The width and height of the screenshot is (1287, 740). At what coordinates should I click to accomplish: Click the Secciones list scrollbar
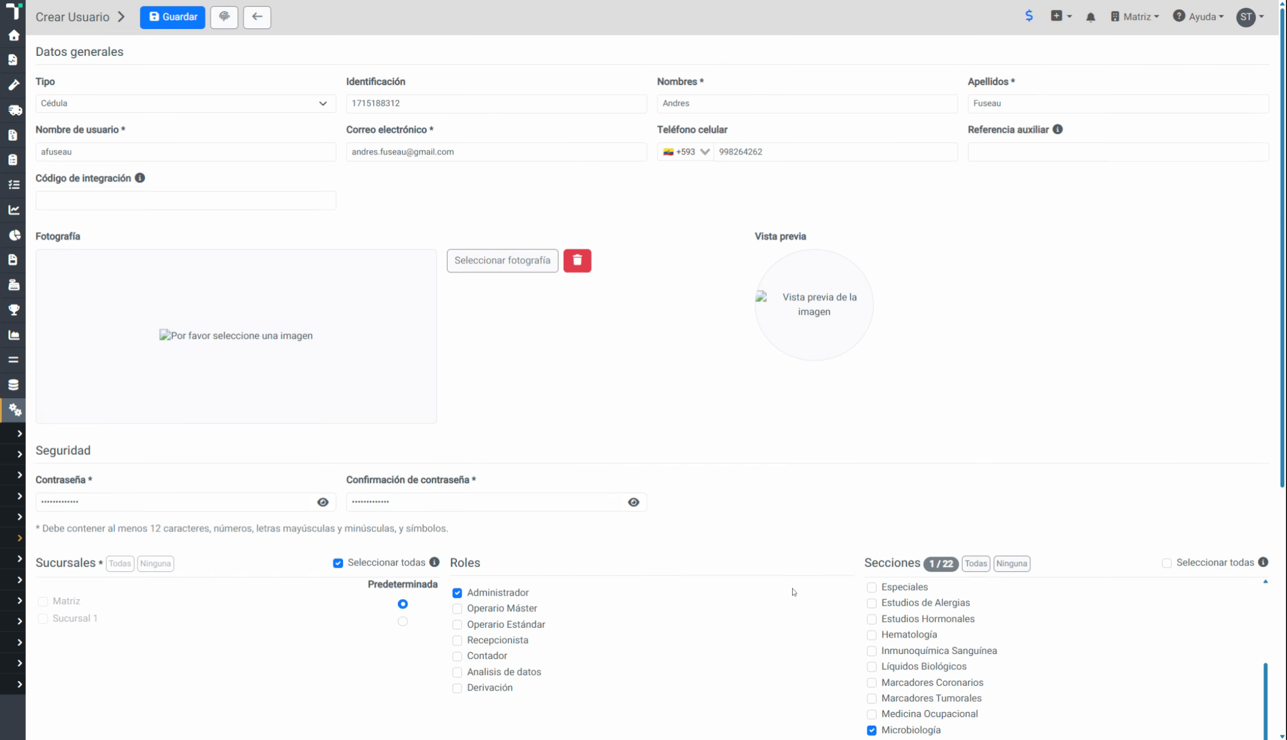pos(1266,701)
